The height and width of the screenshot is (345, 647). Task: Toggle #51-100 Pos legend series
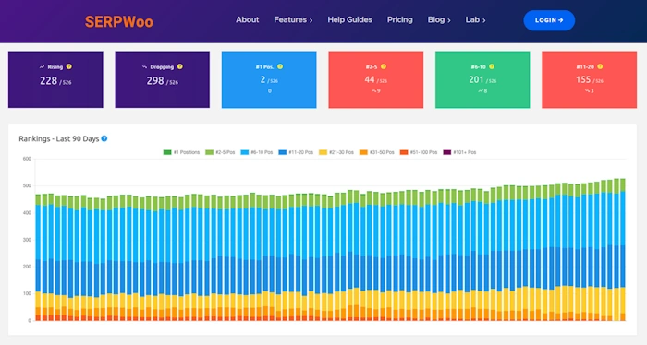[x=419, y=152]
